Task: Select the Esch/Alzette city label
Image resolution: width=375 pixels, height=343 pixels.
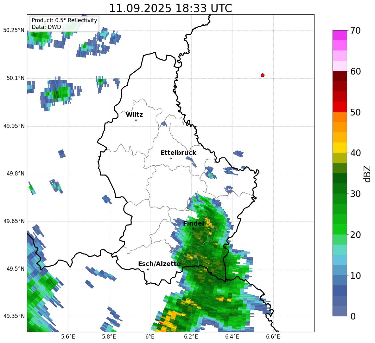Action: click(x=160, y=264)
